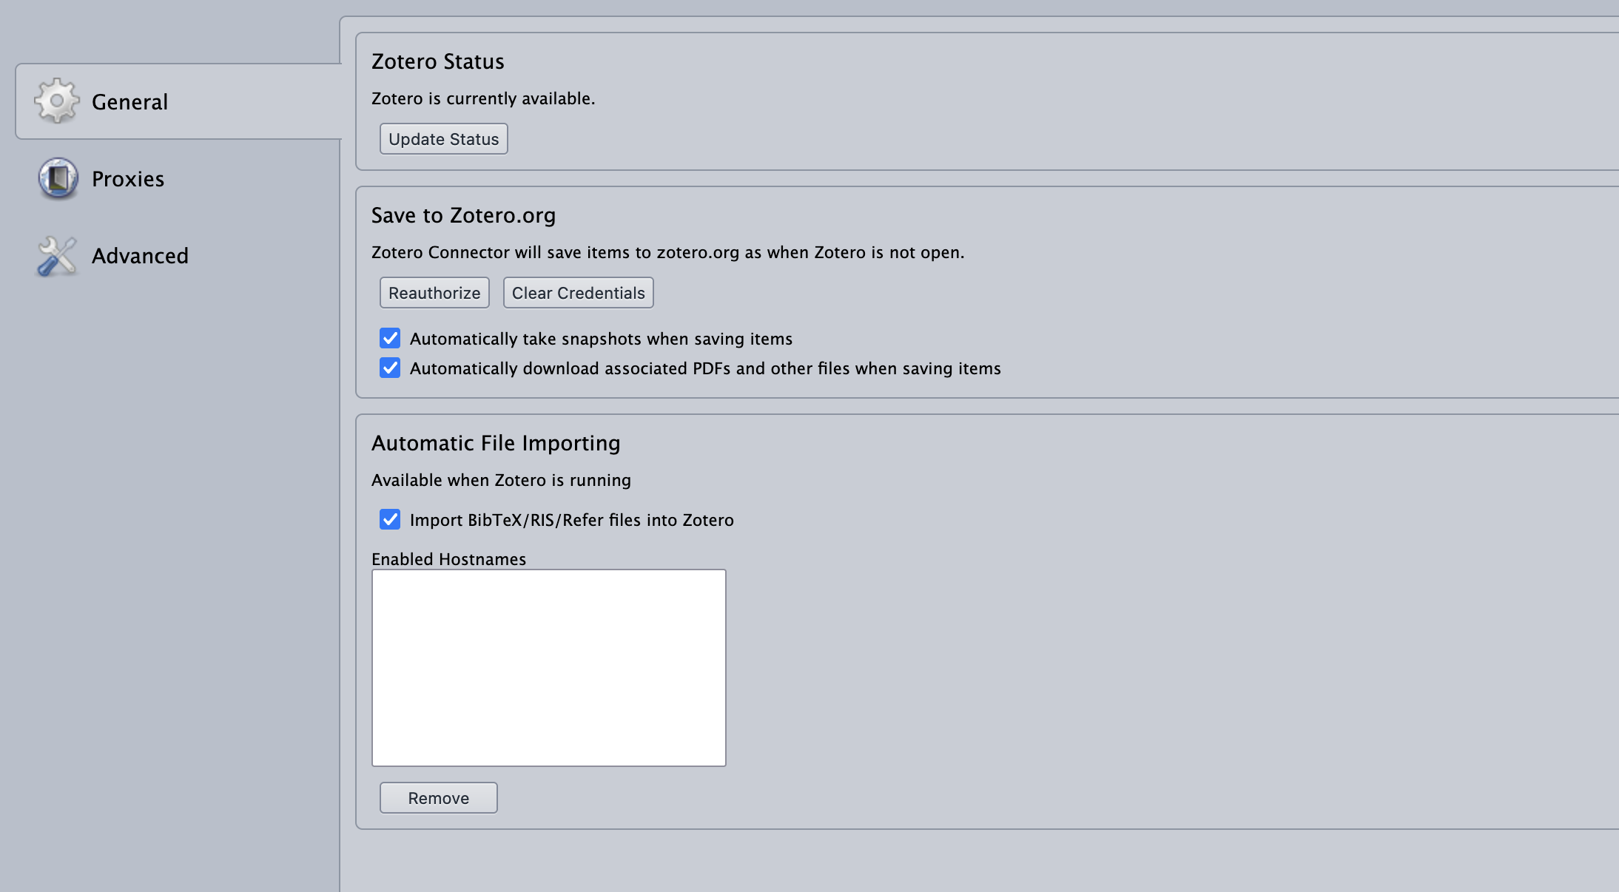Click Clear Credentials button
This screenshot has height=892, width=1619.
(x=578, y=293)
